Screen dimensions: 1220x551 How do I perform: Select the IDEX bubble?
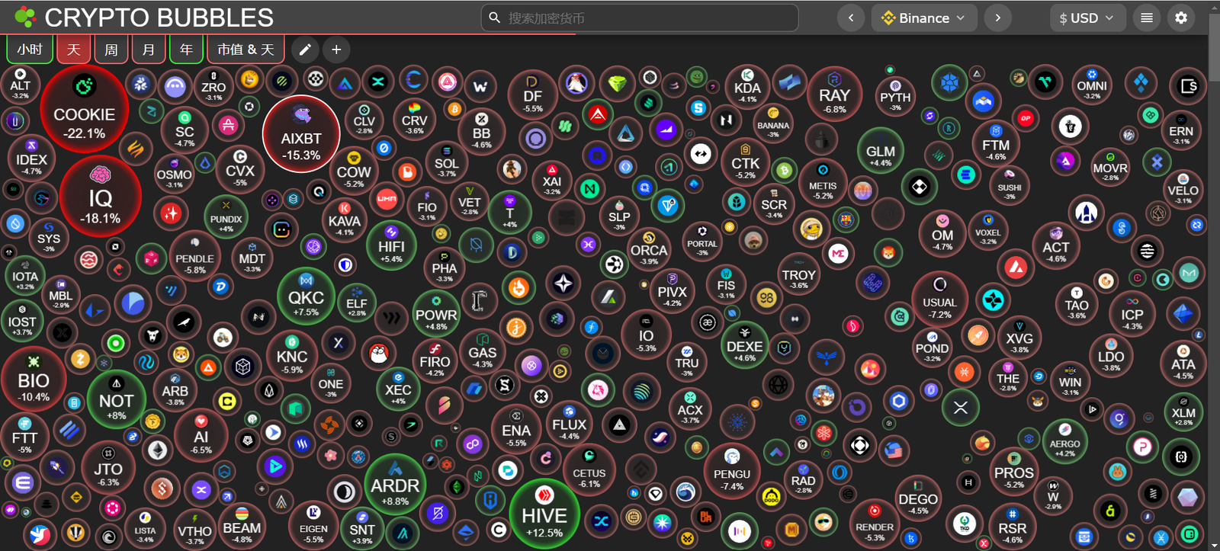pos(31,156)
